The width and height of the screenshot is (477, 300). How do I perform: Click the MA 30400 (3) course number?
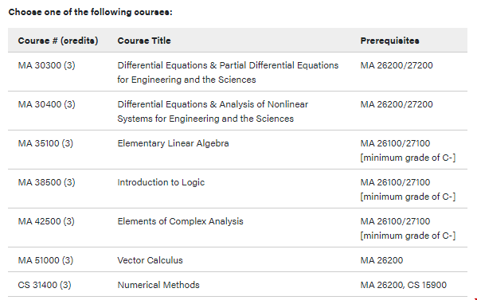(x=46, y=104)
